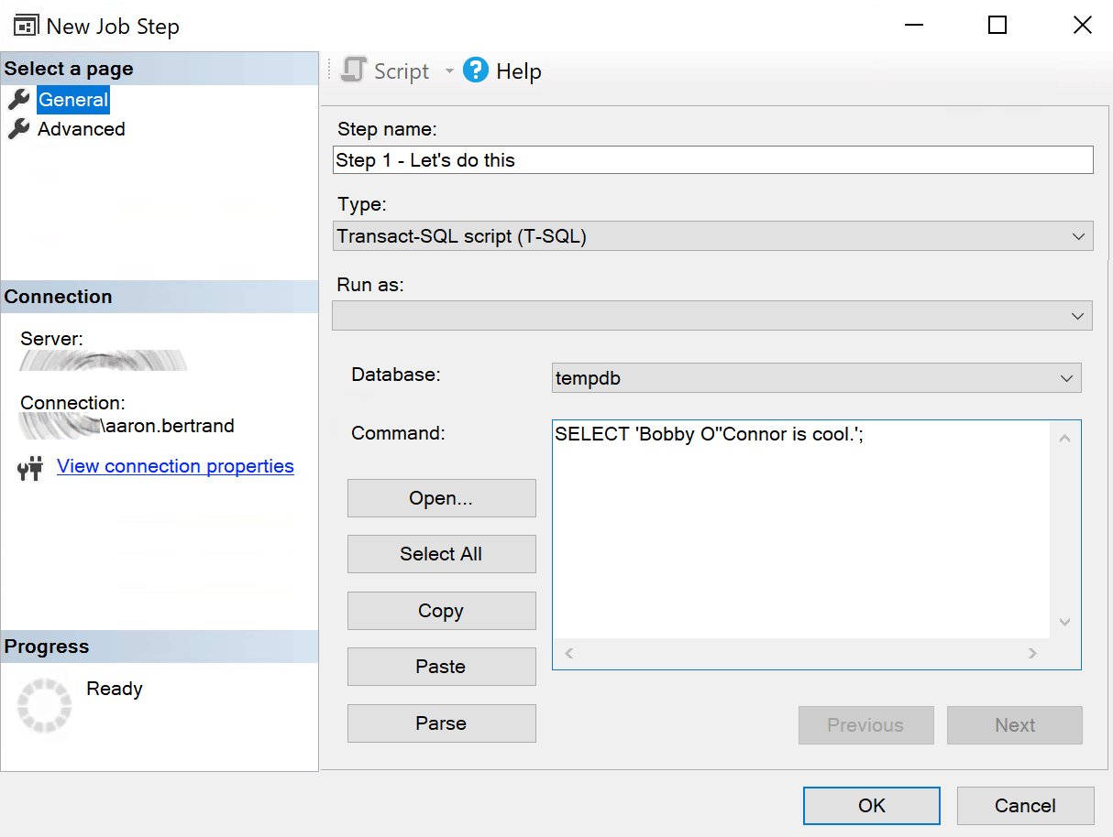Screen dimensions: 1113x837
Task: Click the New Job Step window icon
Action: 26,26
